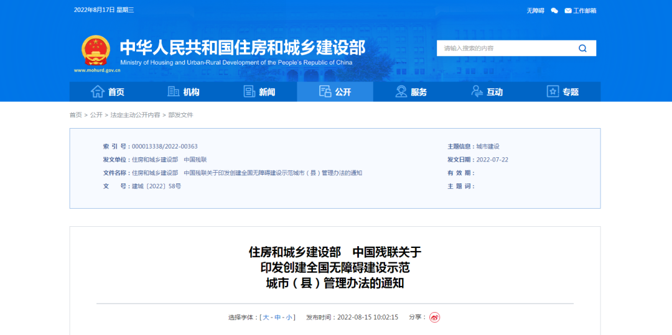
Task: Select 部发文件 in breadcrumb trail
Action: click(181, 115)
